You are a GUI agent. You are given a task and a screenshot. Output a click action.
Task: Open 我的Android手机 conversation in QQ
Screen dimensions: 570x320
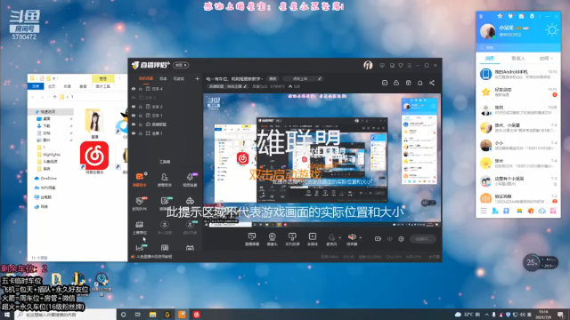[x=518, y=74]
